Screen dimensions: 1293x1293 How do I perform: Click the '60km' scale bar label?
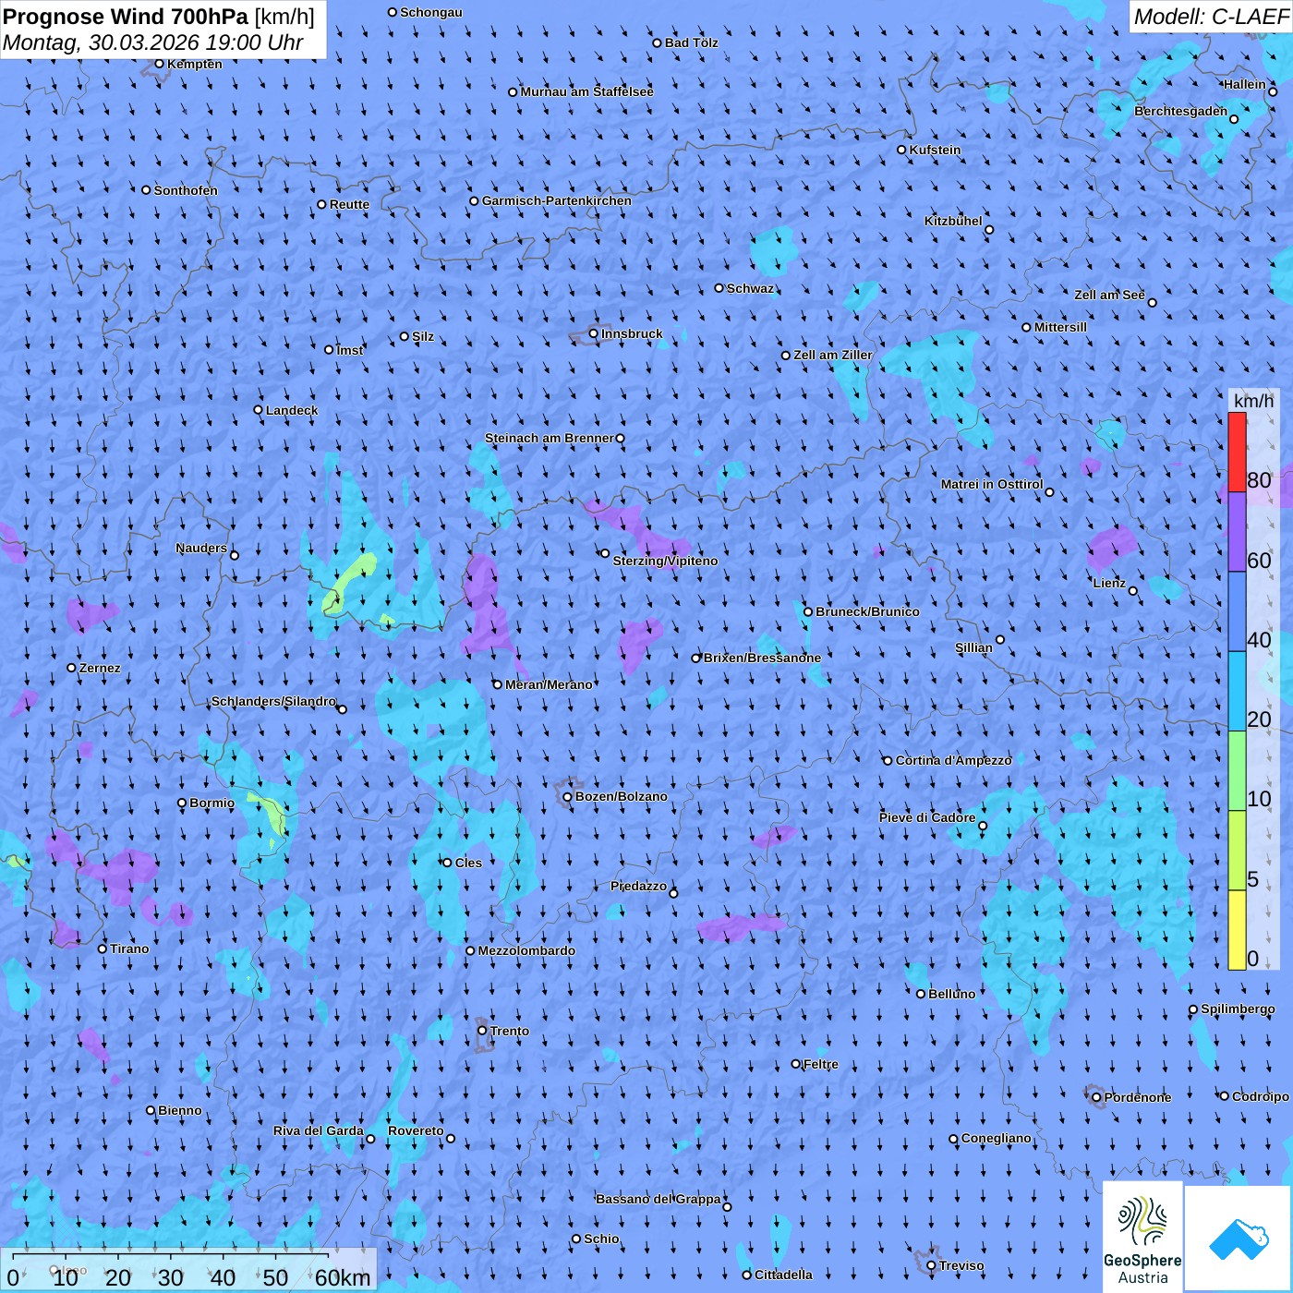[343, 1277]
